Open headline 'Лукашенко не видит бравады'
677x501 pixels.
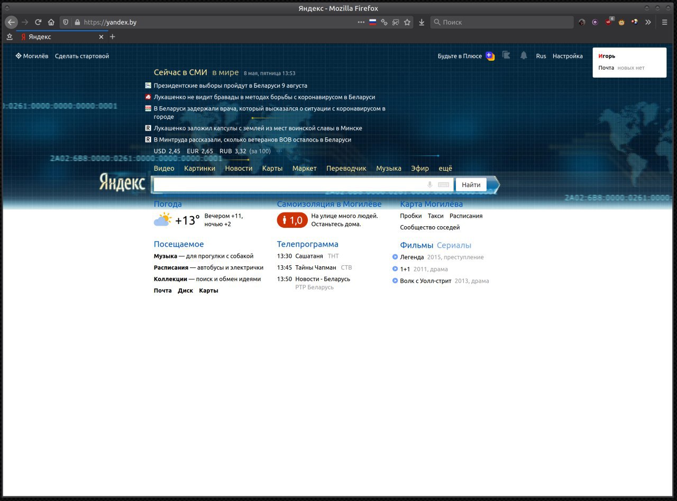(x=264, y=97)
